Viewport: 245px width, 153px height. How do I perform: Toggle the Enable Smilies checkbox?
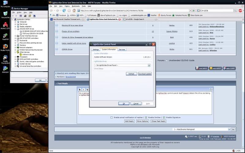tap(146, 118)
